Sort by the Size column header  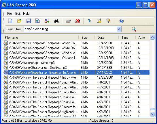click(87, 38)
